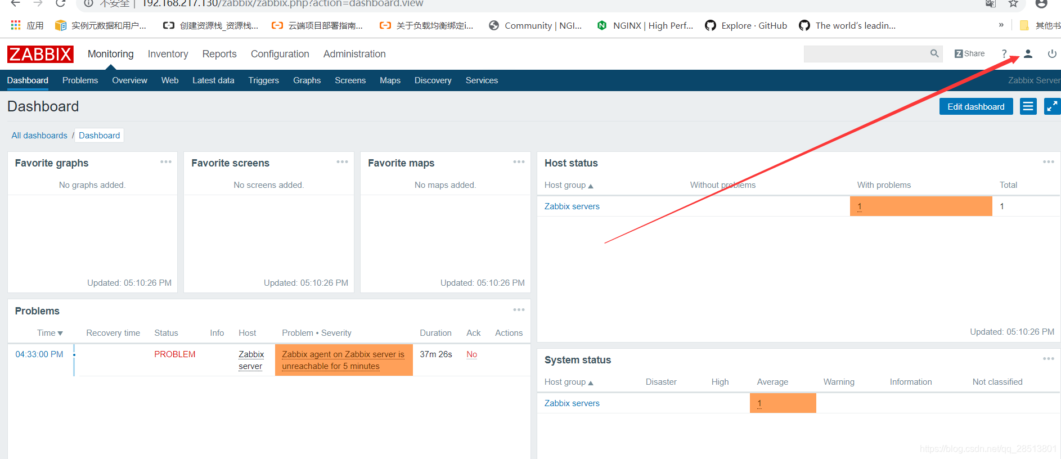Click the No acknowledge link
This screenshot has height=459, width=1061.
pos(471,354)
